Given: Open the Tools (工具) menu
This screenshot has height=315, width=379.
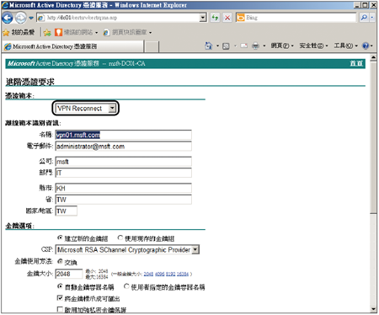Looking at the screenshot, I should coord(345,45).
